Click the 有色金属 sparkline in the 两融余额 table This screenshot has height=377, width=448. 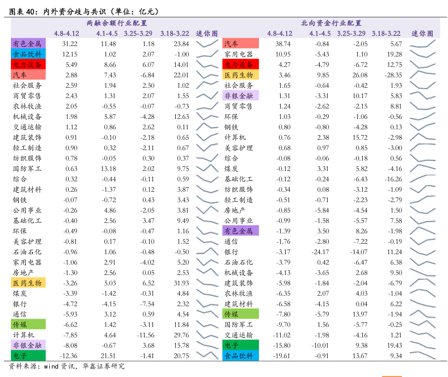pos(207,44)
